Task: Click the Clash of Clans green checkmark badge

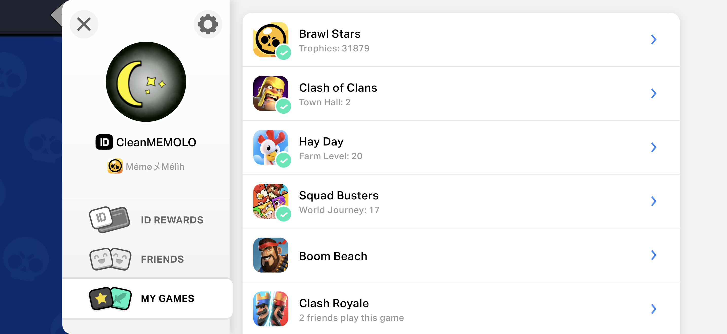Action: 284,107
